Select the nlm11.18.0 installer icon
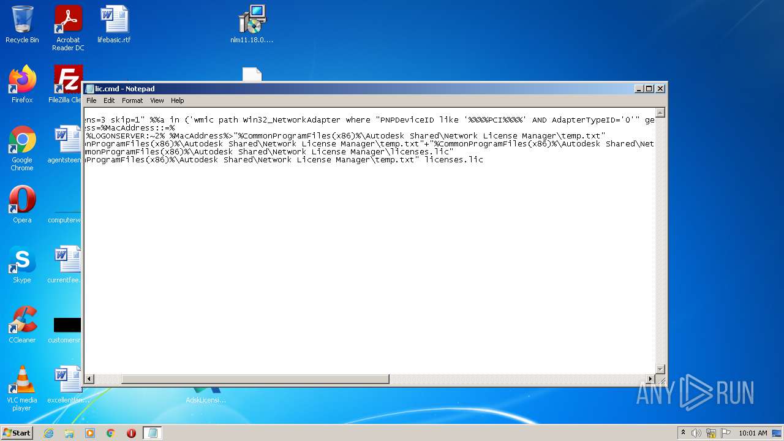 click(x=252, y=24)
